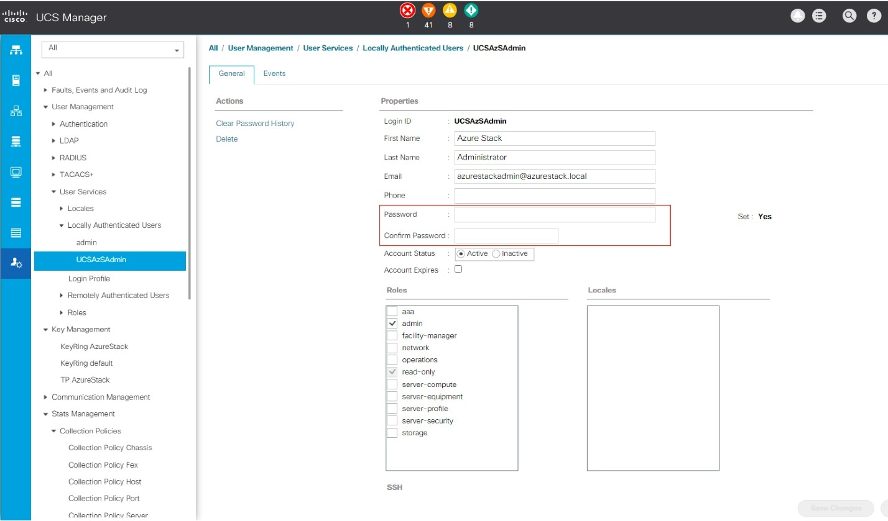The width and height of the screenshot is (888, 521).
Task: Show major faults via the orange icon
Action: click(x=428, y=11)
